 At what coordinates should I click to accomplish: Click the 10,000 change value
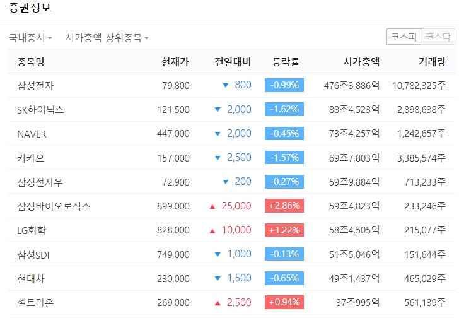236,230
